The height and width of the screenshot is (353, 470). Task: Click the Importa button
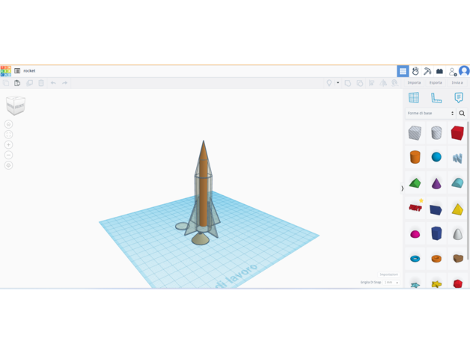(x=414, y=83)
